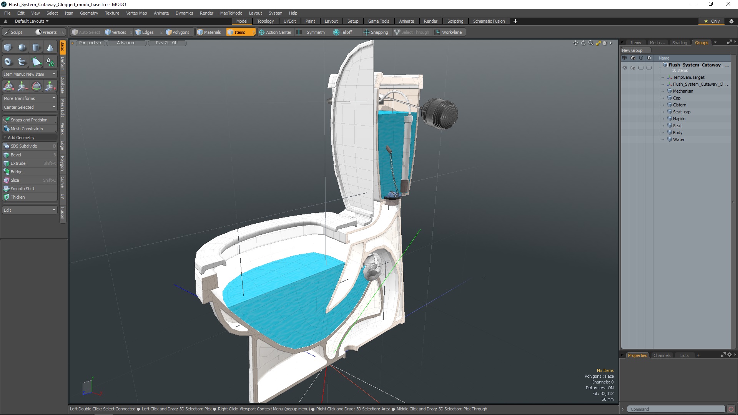Select the helix tube tool
The image size is (738, 415).
click(x=22, y=61)
